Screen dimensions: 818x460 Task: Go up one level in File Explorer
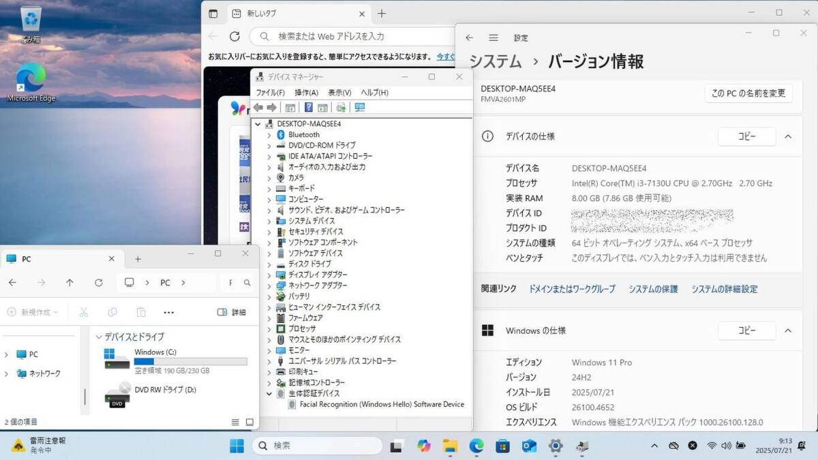[70, 282]
